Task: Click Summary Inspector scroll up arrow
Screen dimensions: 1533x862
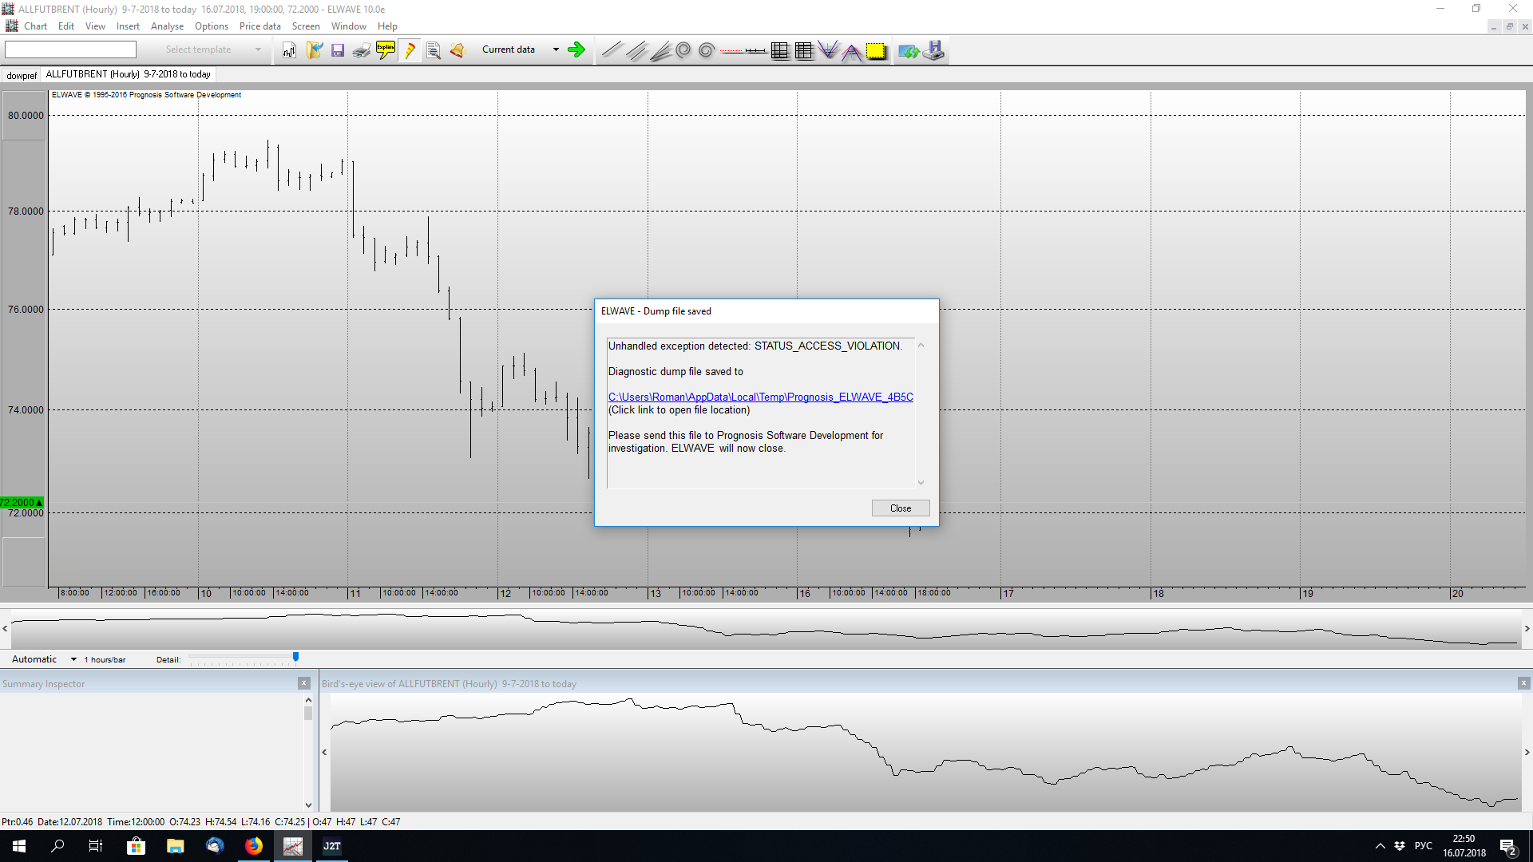Action: [308, 700]
